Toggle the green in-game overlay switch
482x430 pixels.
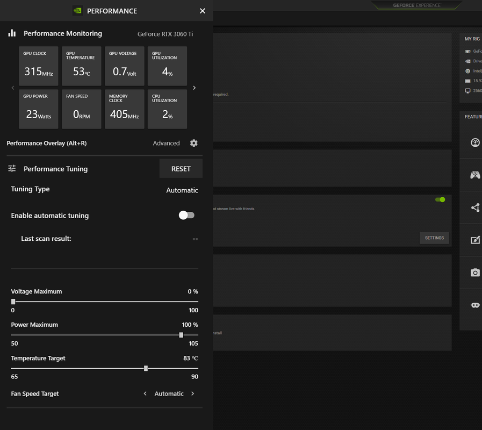tap(440, 199)
